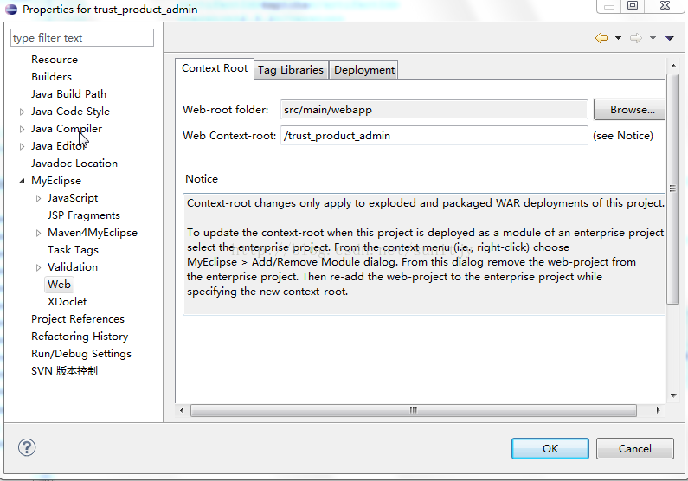Select SVN 版本控制 item
Image resolution: width=688 pixels, height=481 pixels.
pos(64,371)
